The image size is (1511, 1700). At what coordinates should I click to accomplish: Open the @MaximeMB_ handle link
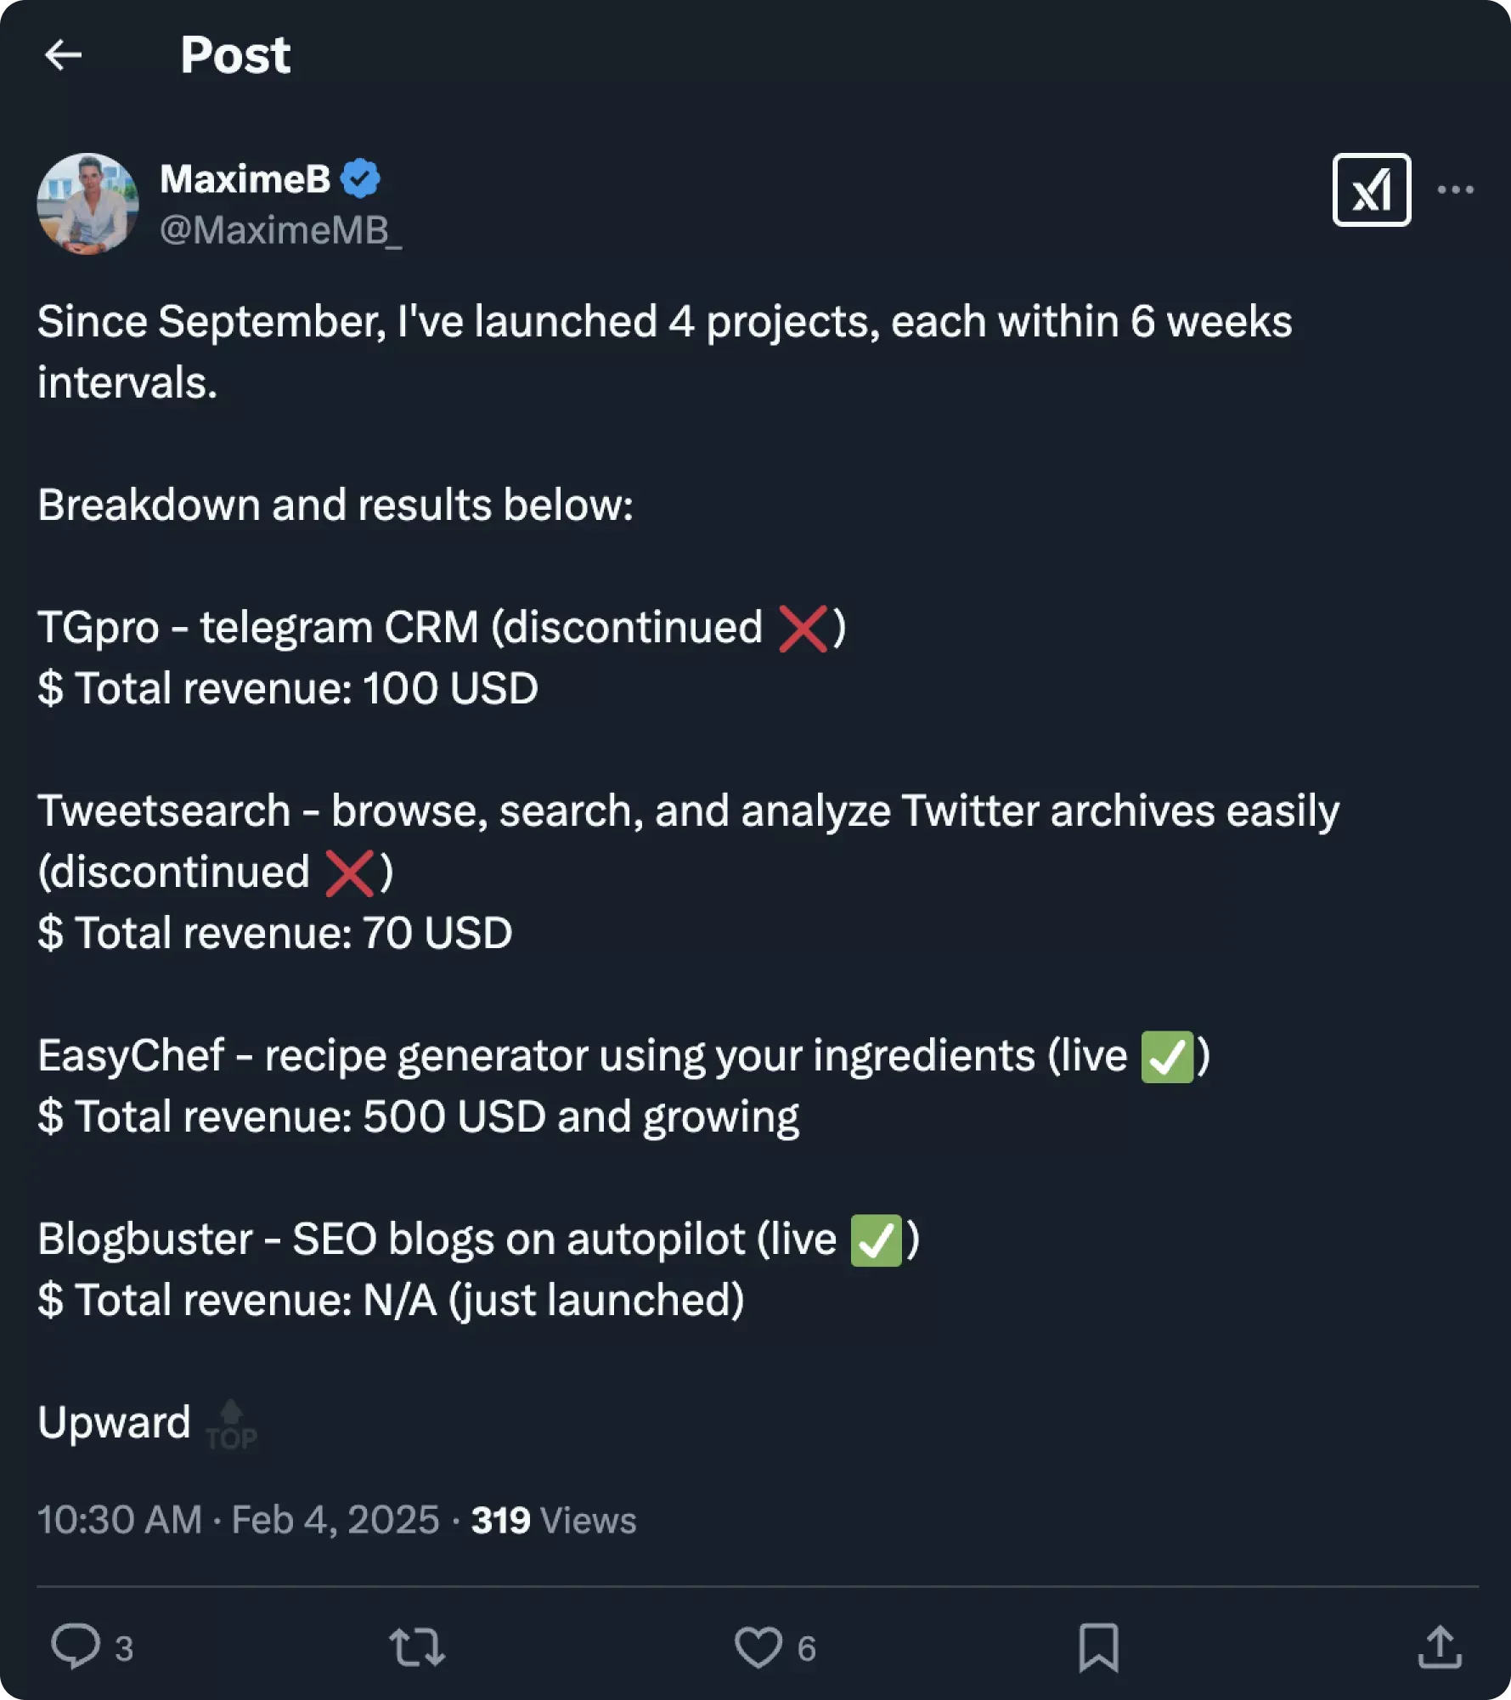[280, 230]
